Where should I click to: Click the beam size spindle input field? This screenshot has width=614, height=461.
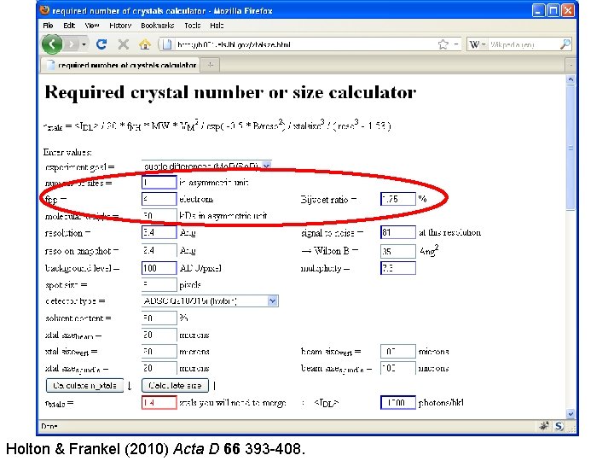(x=398, y=368)
